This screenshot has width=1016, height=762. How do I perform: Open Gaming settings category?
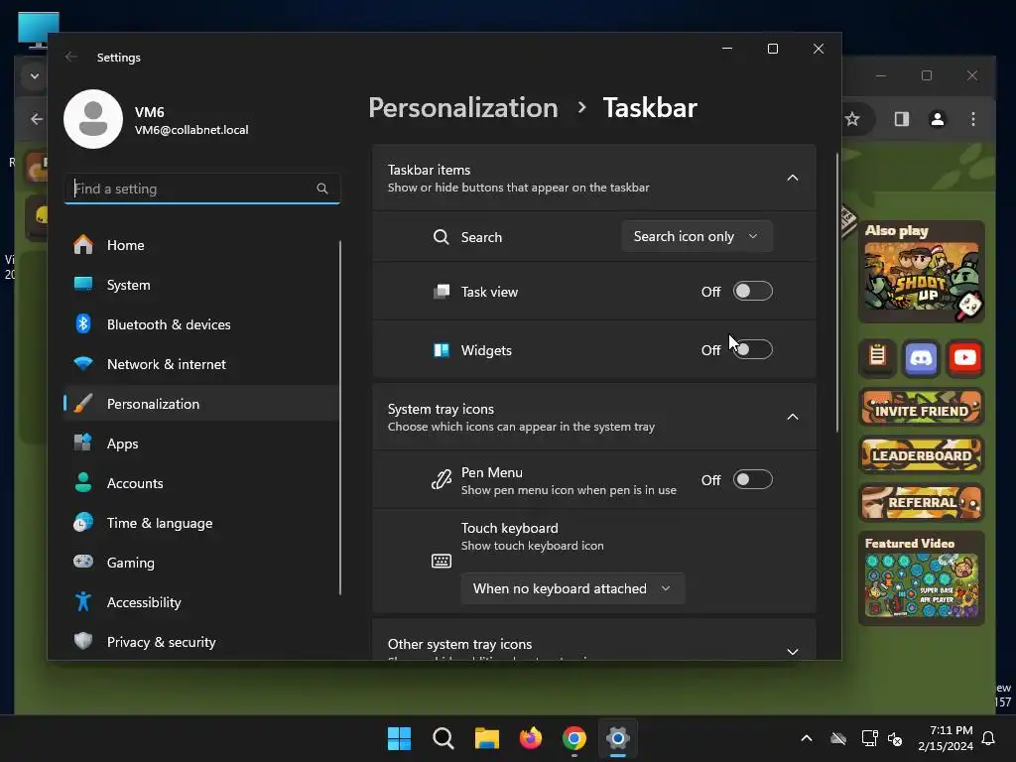click(x=201, y=562)
